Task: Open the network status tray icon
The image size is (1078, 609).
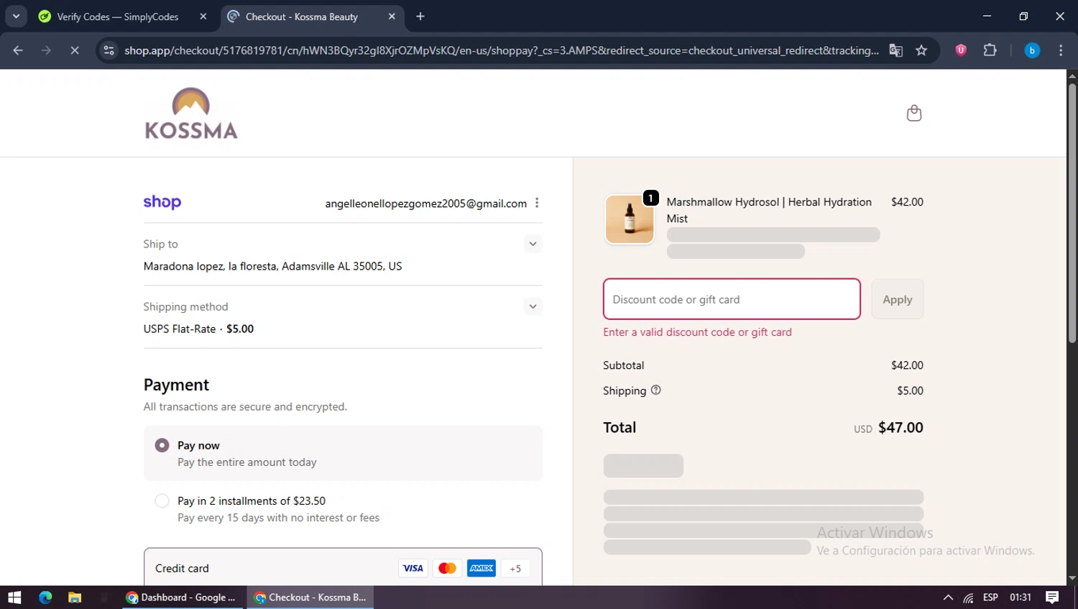Action: (x=969, y=597)
